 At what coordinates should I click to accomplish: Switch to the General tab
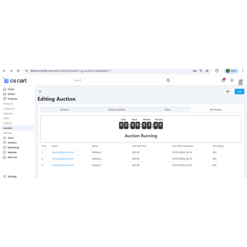click(64, 110)
